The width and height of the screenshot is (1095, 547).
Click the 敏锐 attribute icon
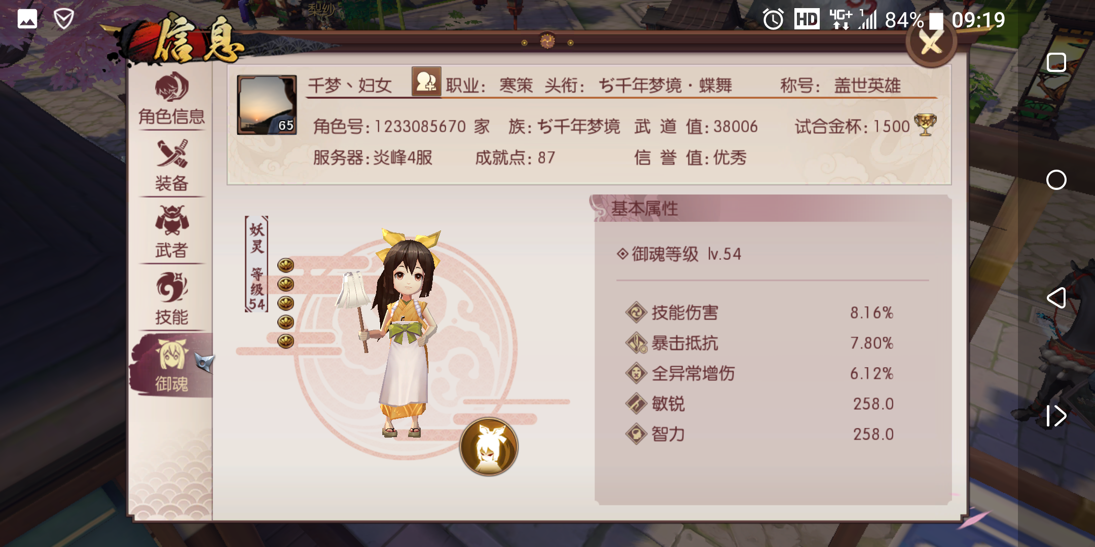pos(636,404)
